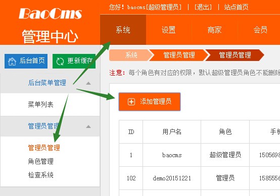Click the middle 管理员管理 breadcrumb
This screenshot has width=280, height=196.
coord(179,55)
